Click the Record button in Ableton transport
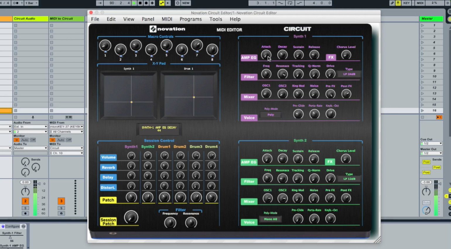The image size is (451, 249). (146, 3)
